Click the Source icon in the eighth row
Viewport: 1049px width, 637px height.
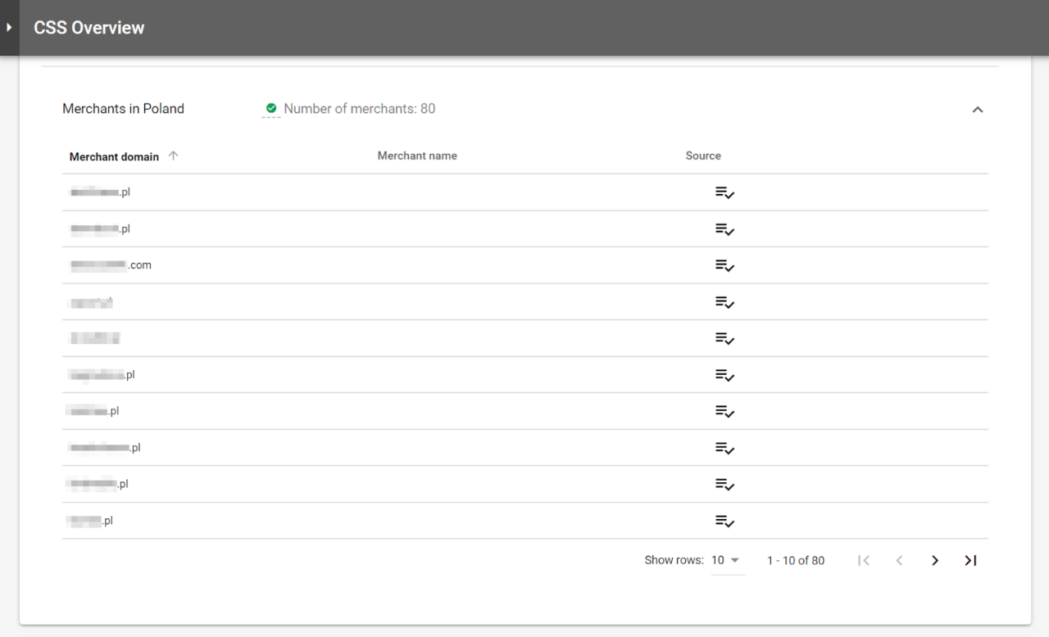coord(724,448)
